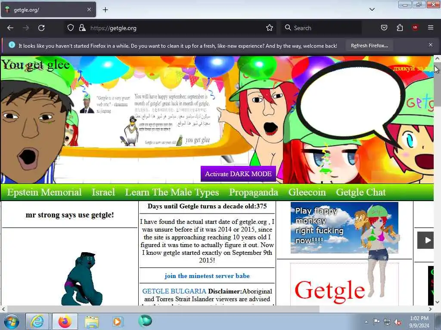Viewport: 441px width, 330px height.
Task: Open the Israel page
Action: click(x=103, y=192)
